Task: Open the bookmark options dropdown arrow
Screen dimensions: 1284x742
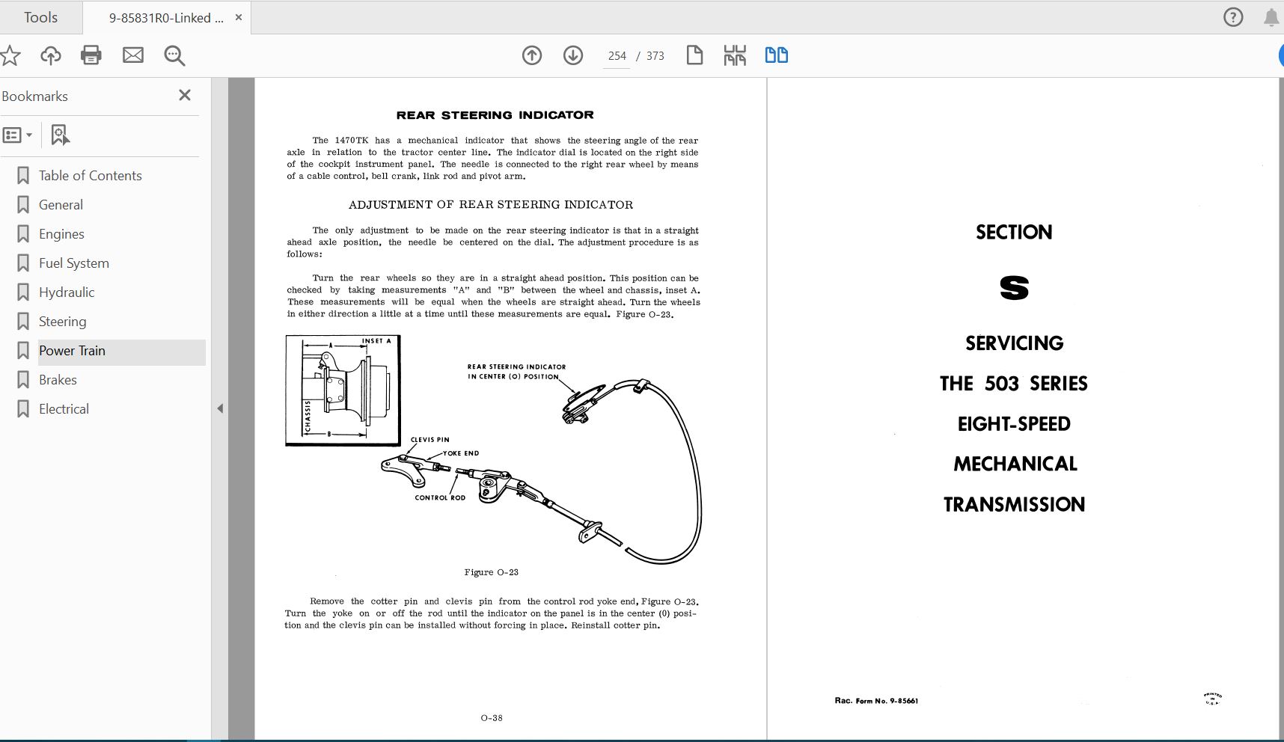Action: pos(31,135)
